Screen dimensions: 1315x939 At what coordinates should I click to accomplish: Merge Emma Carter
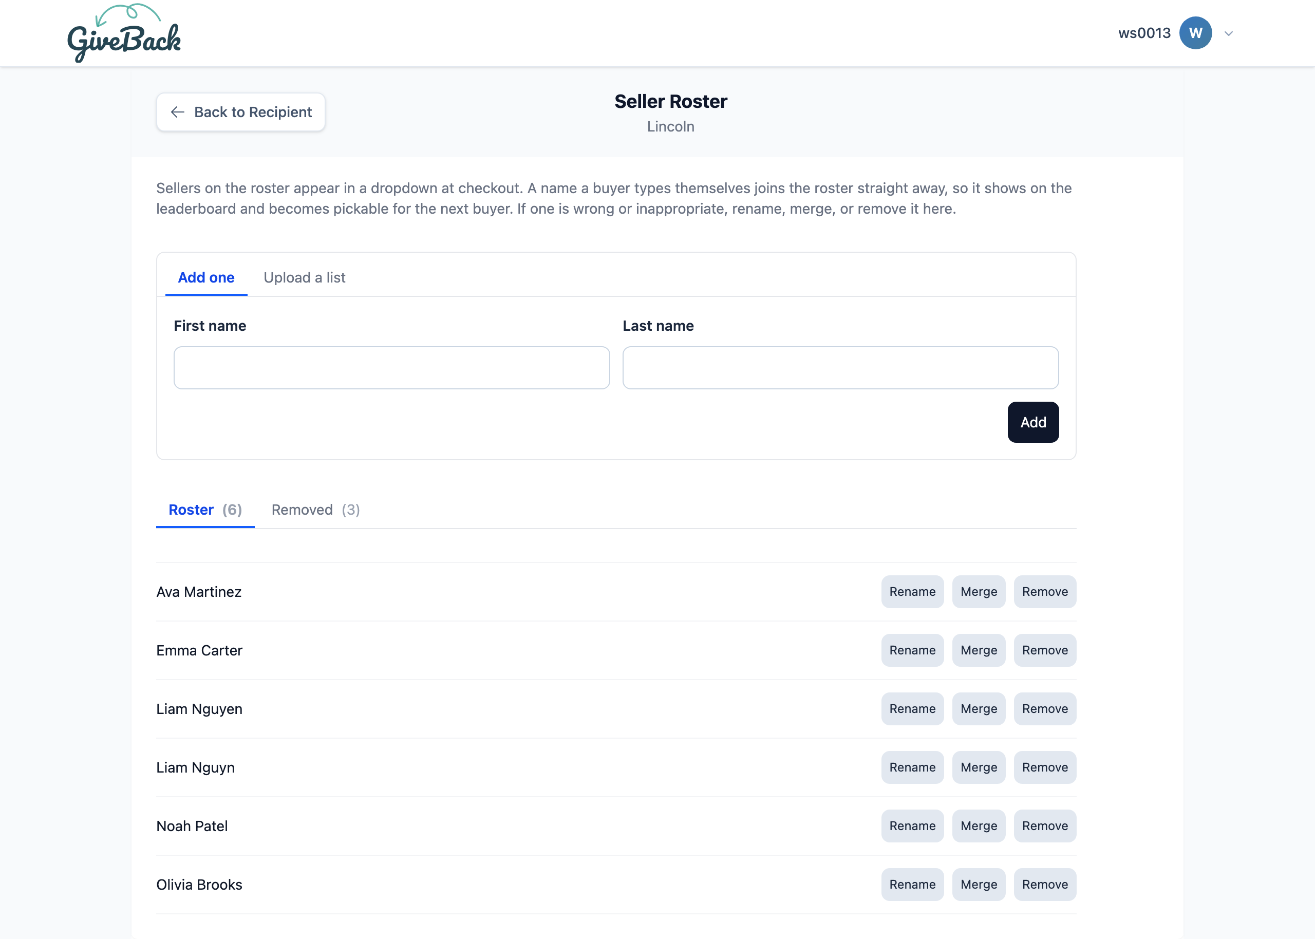pyautogui.click(x=979, y=650)
